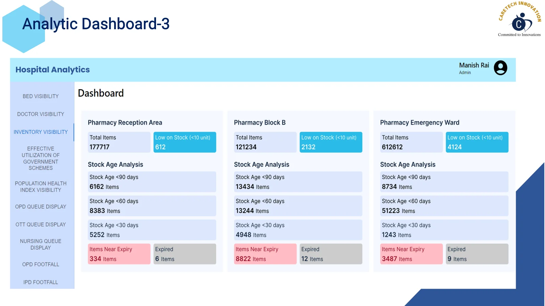Click Block B Low on Stock 2132 tile
Viewport: 545px width, 306px height.
(331, 142)
